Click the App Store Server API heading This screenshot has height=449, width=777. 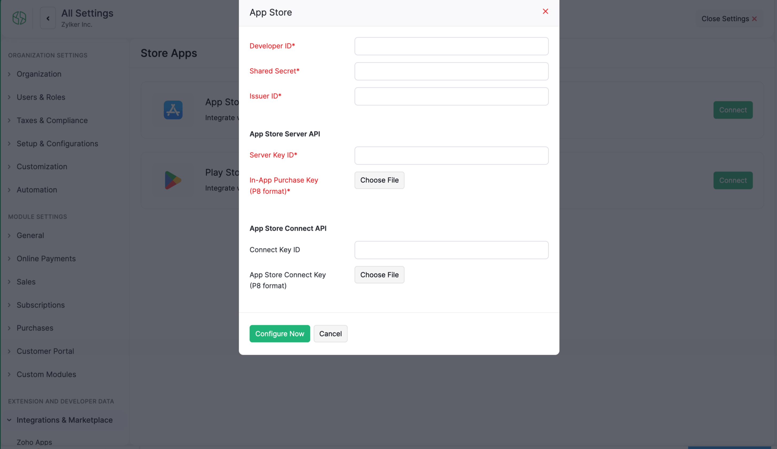click(x=284, y=134)
